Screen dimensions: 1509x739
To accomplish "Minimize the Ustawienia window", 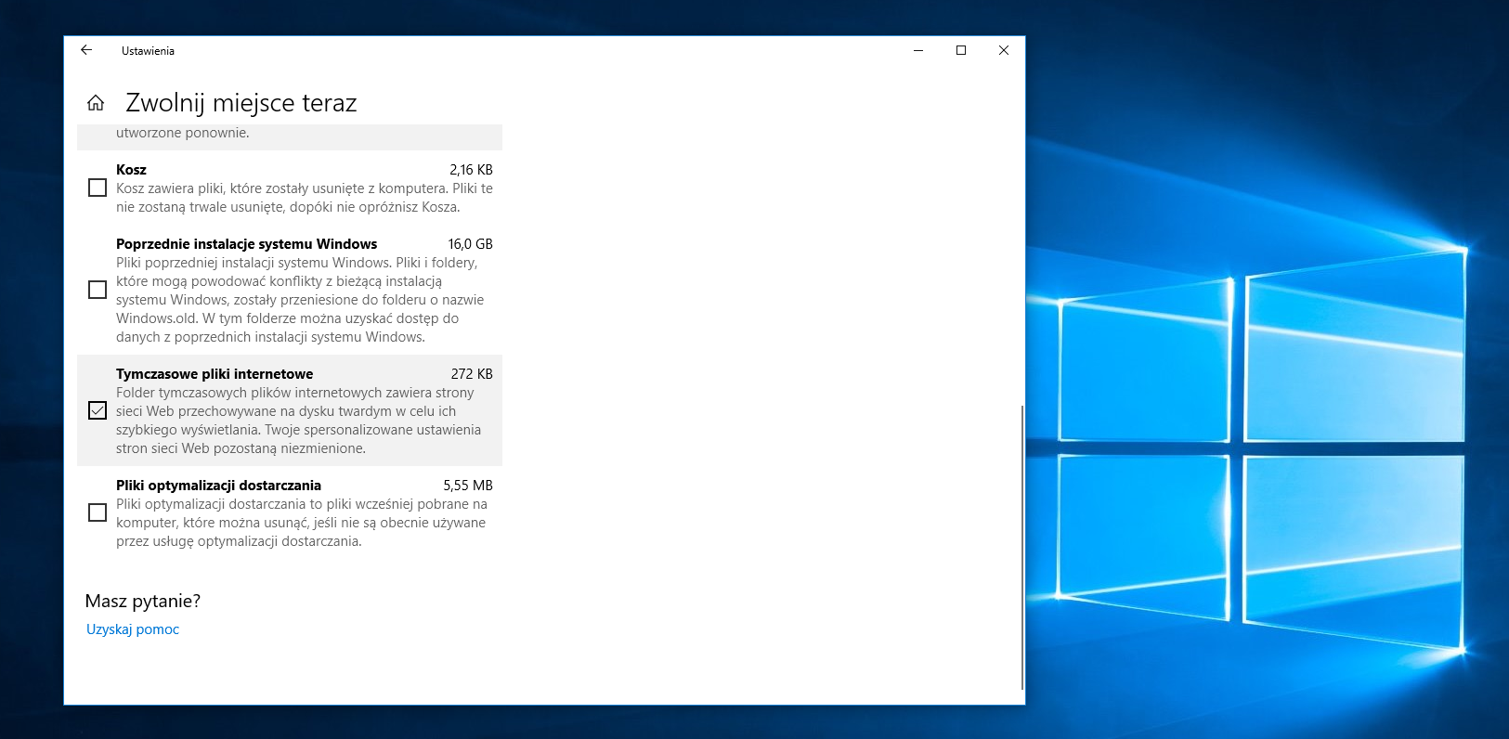I will point(917,50).
